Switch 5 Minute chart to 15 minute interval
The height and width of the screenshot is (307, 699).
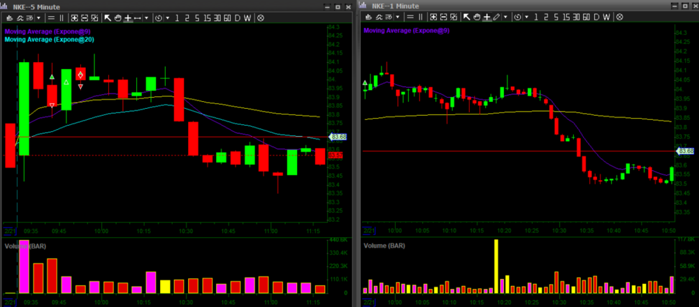click(x=206, y=17)
